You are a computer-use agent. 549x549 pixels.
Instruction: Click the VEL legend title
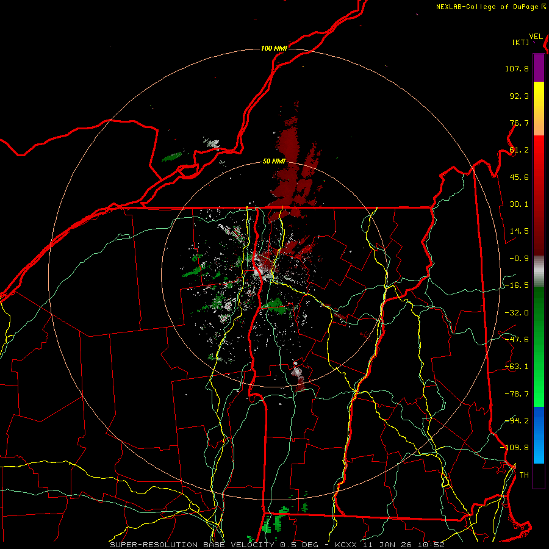click(x=536, y=37)
